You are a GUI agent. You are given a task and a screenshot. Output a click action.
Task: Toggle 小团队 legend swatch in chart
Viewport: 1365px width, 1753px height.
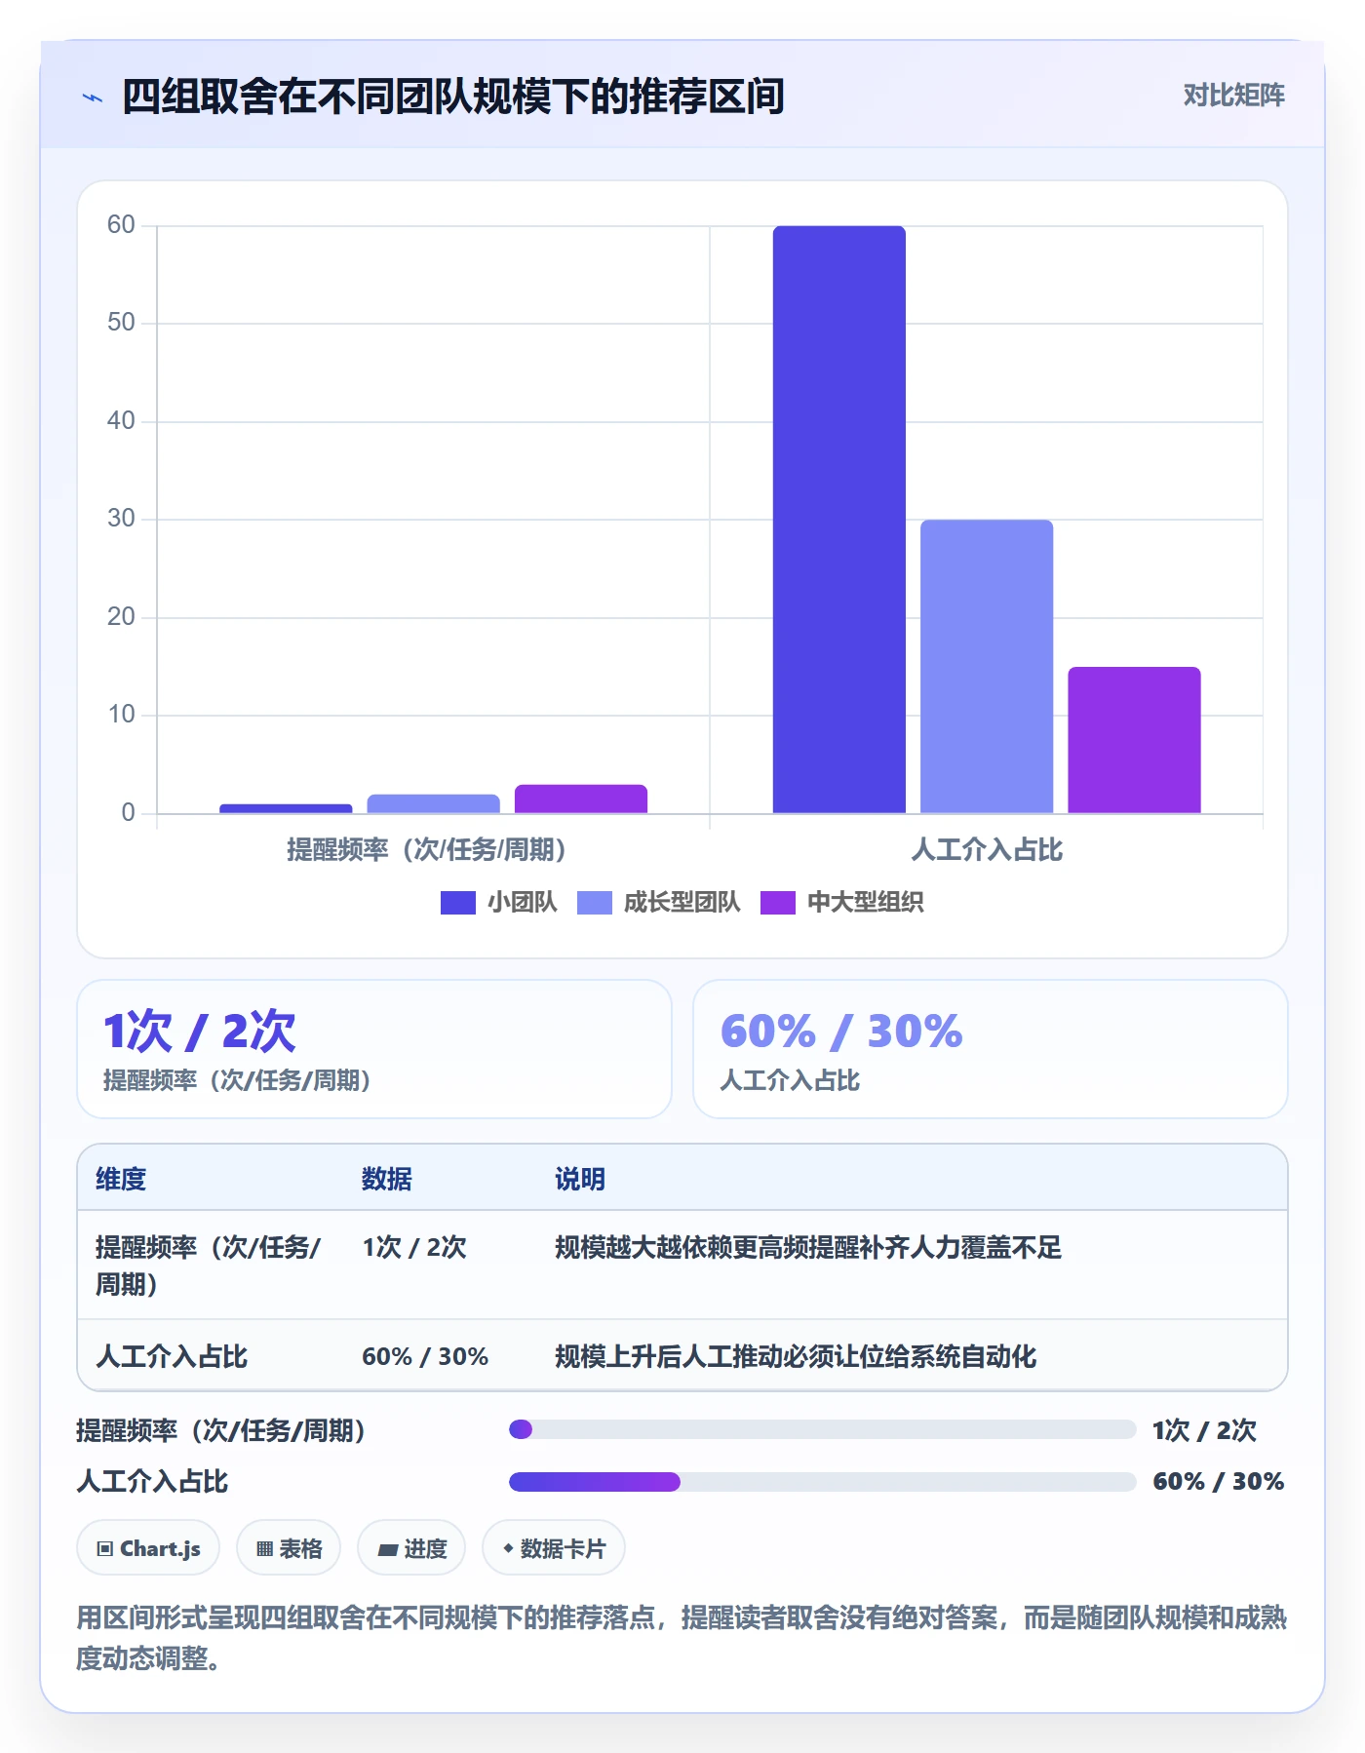coord(457,903)
